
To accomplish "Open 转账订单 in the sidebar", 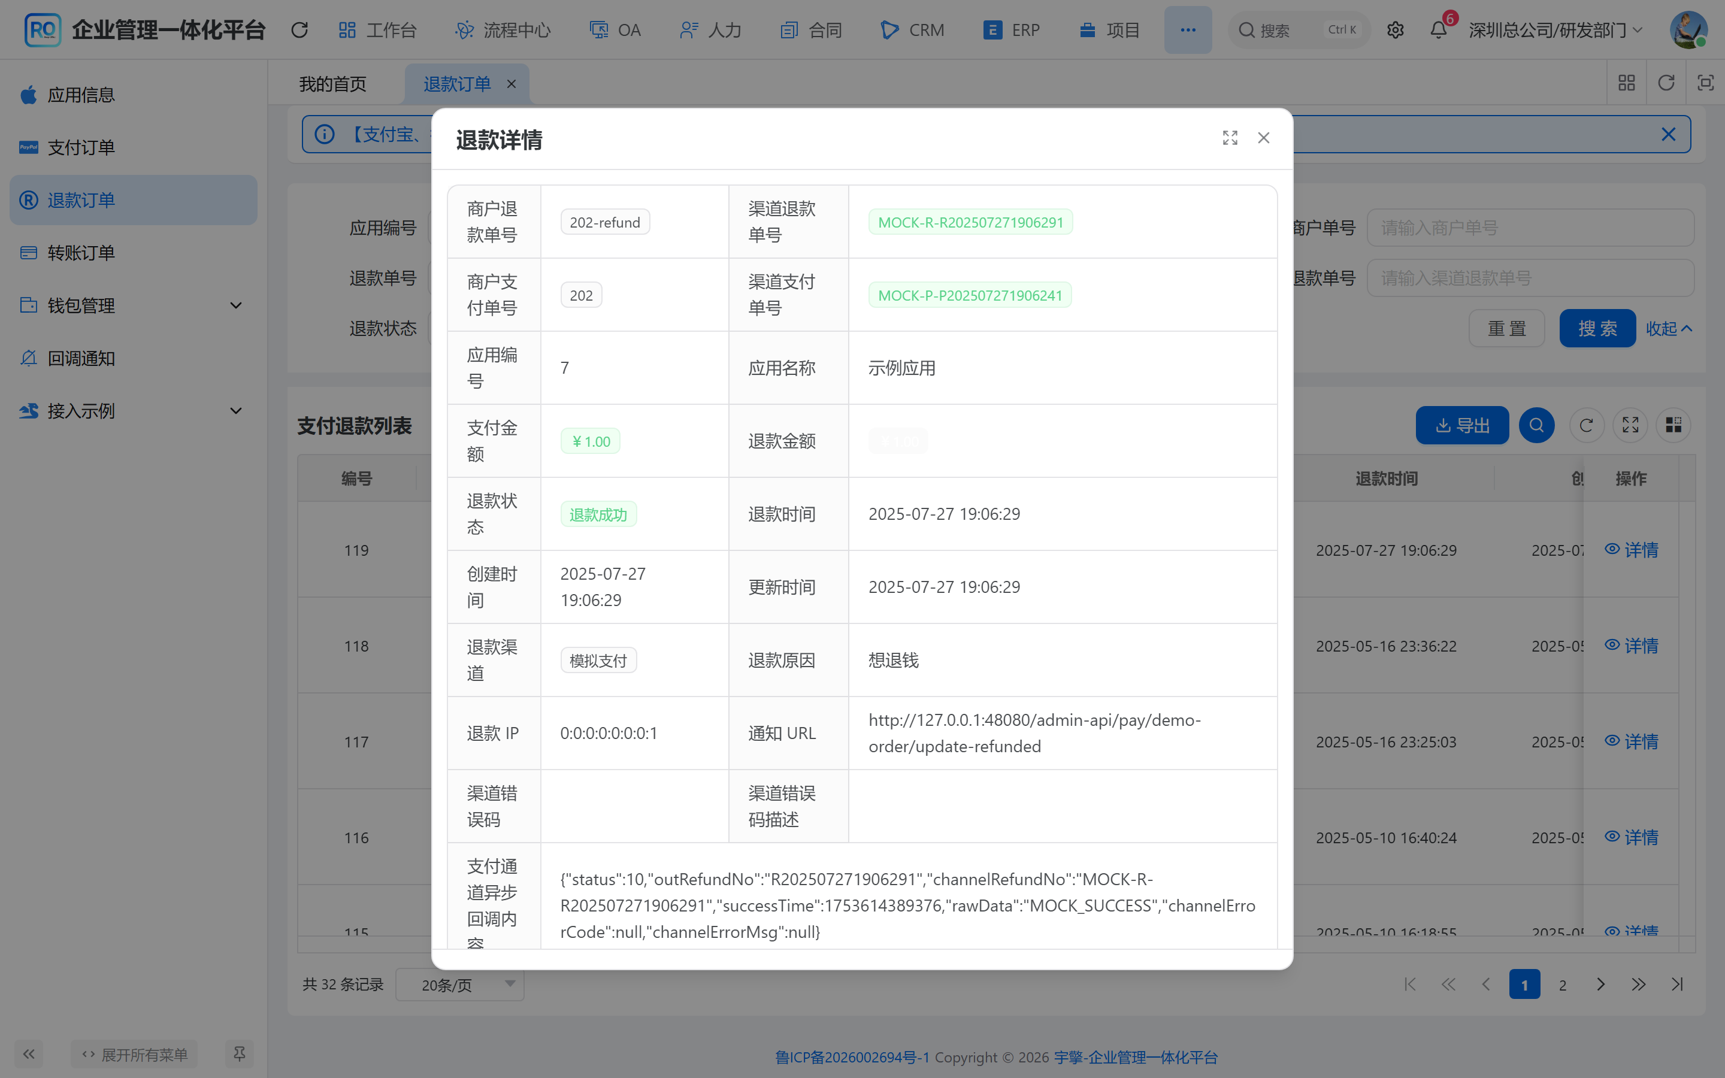I will coord(134,253).
